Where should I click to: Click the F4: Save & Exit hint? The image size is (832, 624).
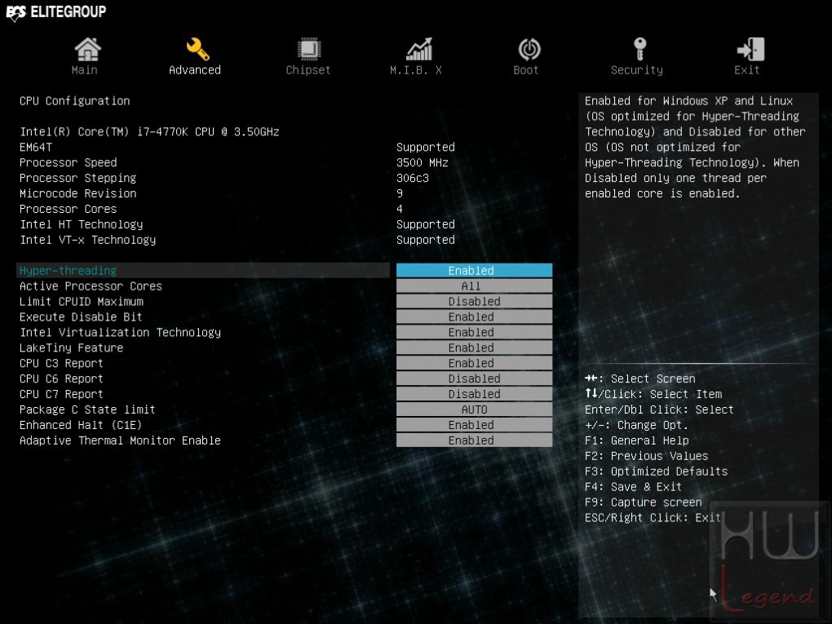point(633,487)
